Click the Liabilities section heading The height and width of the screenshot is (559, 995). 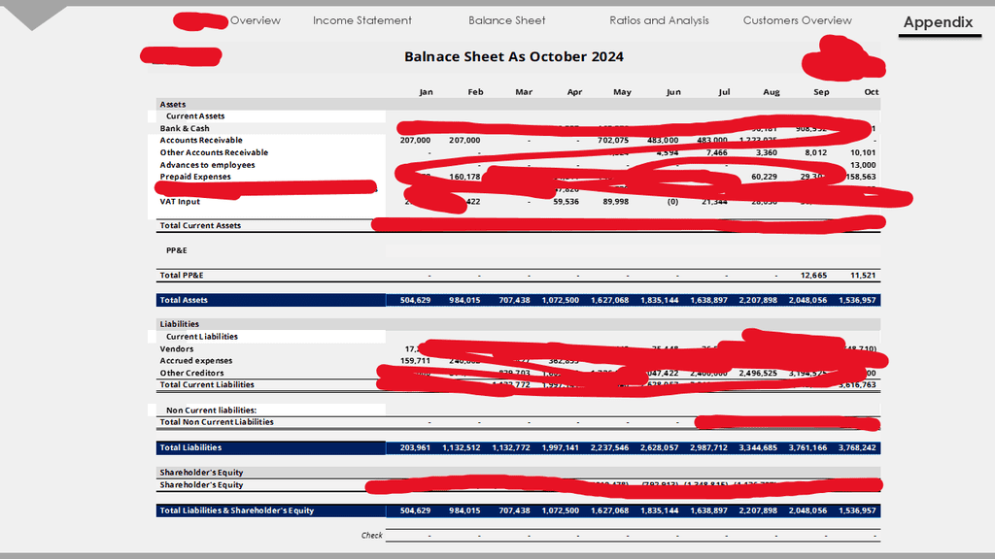(x=180, y=324)
